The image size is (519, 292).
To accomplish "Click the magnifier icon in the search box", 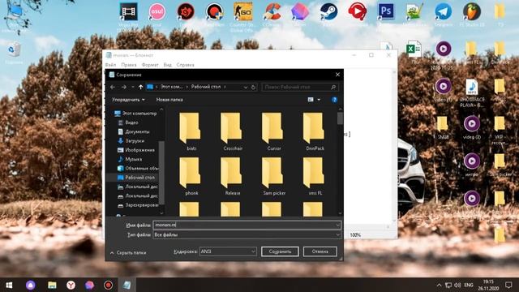I will pyautogui.click(x=333, y=87).
